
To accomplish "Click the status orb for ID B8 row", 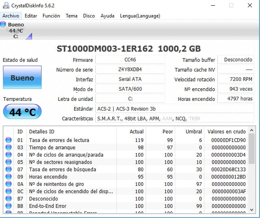I will pos(9,206).
